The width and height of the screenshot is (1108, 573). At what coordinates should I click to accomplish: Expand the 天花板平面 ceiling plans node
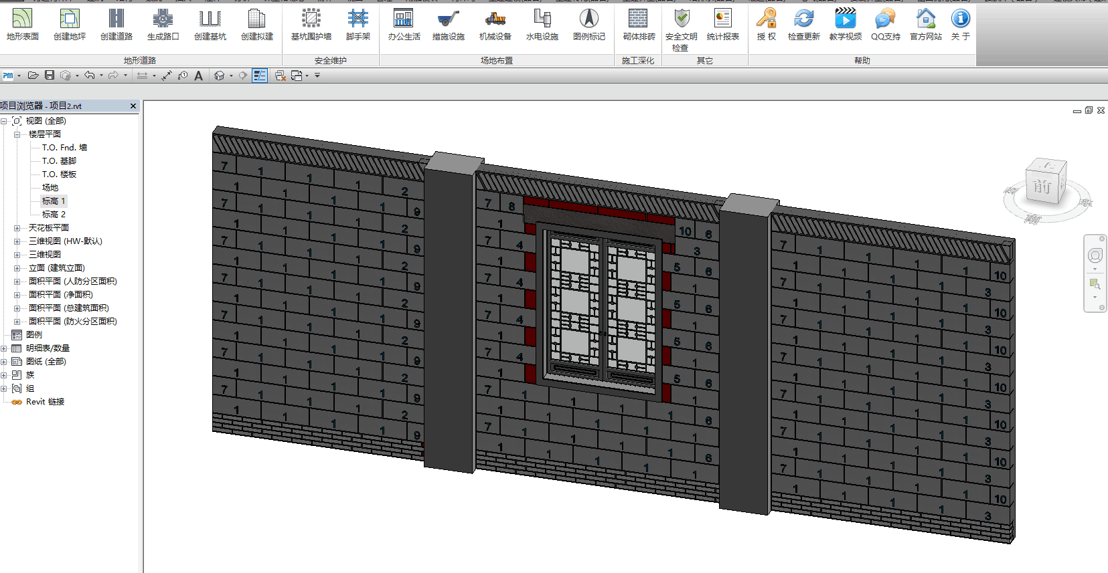pyautogui.click(x=17, y=228)
